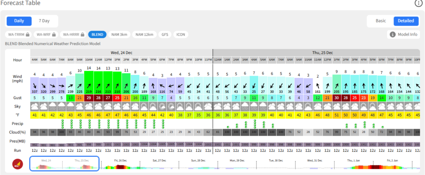Viewport: 425px width, 175px height.
Task: Select the GFS forecast model
Action: 164,34
